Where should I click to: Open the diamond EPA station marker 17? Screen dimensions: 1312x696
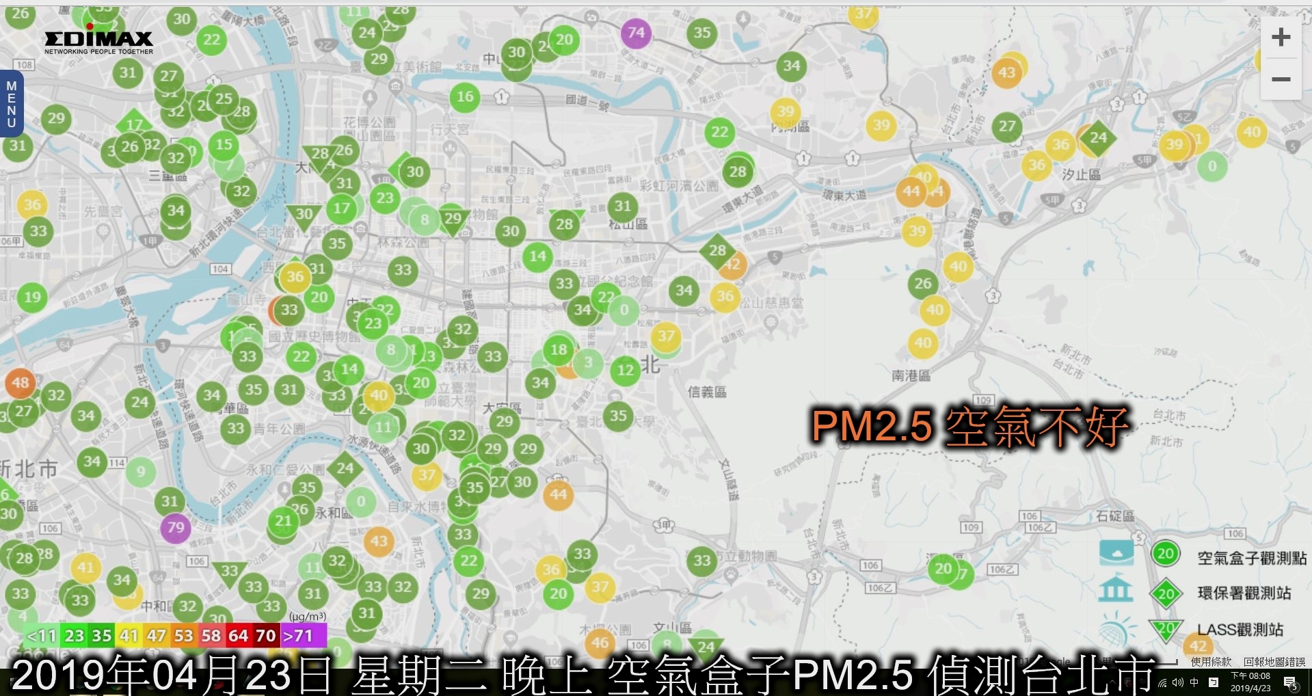(134, 124)
